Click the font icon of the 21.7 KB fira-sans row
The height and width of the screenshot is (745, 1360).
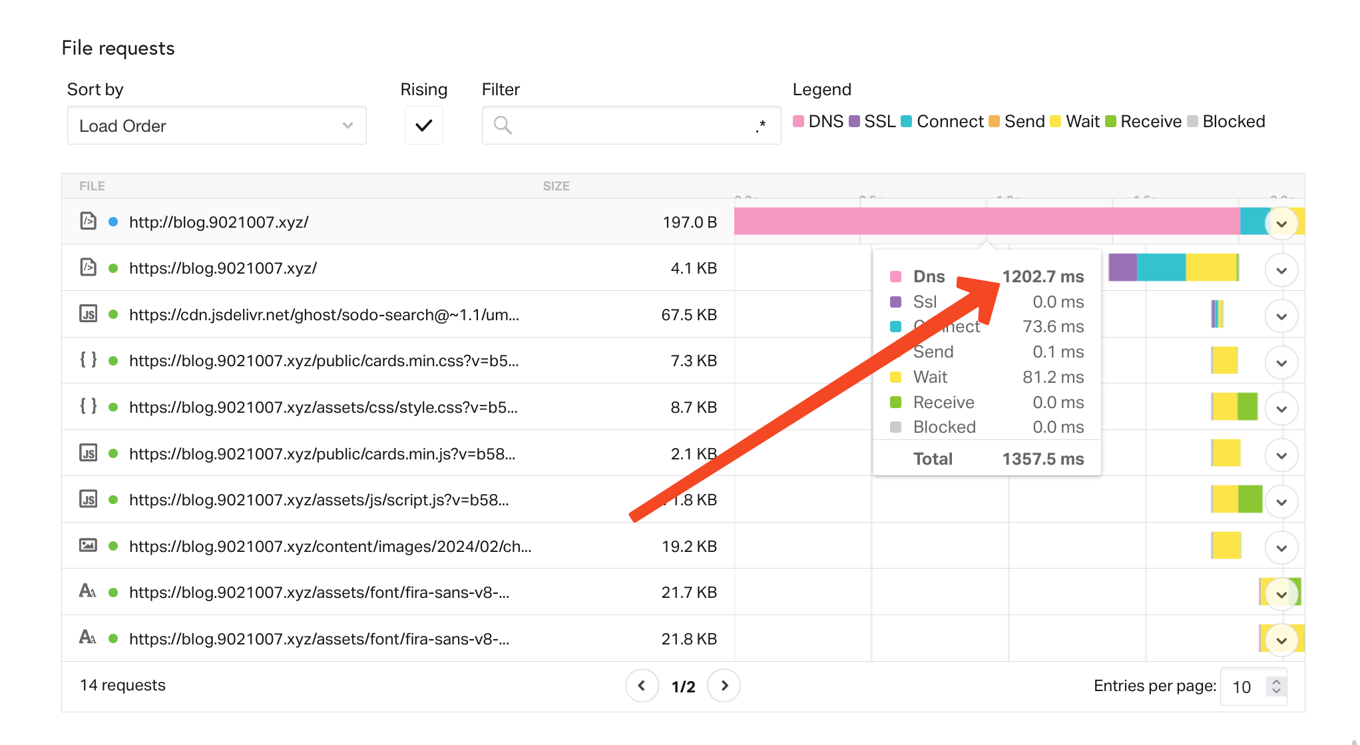tap(88, 591)
